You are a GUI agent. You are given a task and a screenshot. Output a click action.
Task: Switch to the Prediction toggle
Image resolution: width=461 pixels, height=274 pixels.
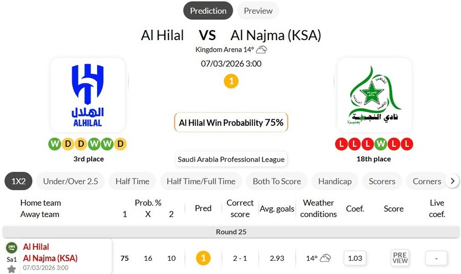click(208, 10)
